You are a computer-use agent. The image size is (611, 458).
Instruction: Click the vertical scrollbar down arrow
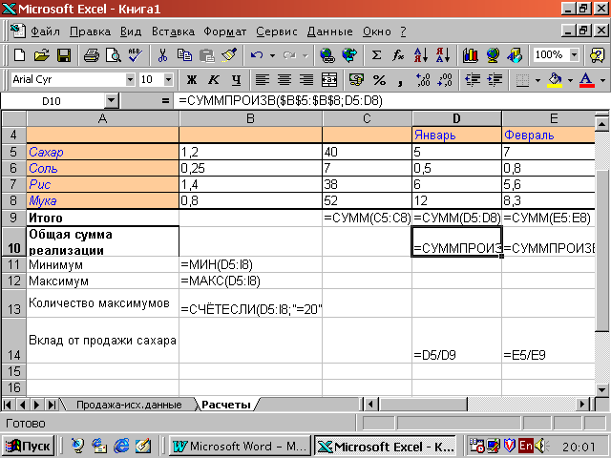click(x=602, y=389)
